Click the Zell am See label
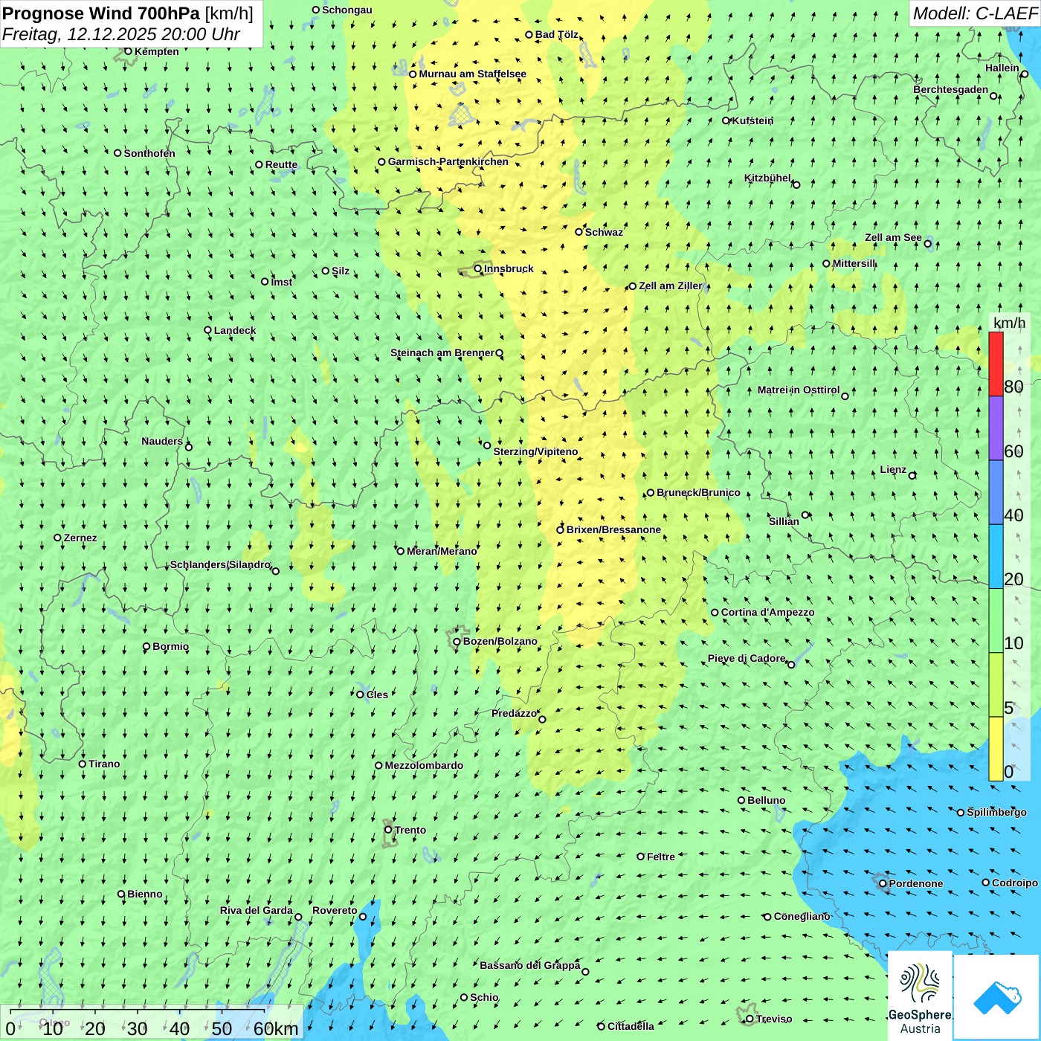The height and width of the screenshot is (1041, 1041). coord(893,238)
